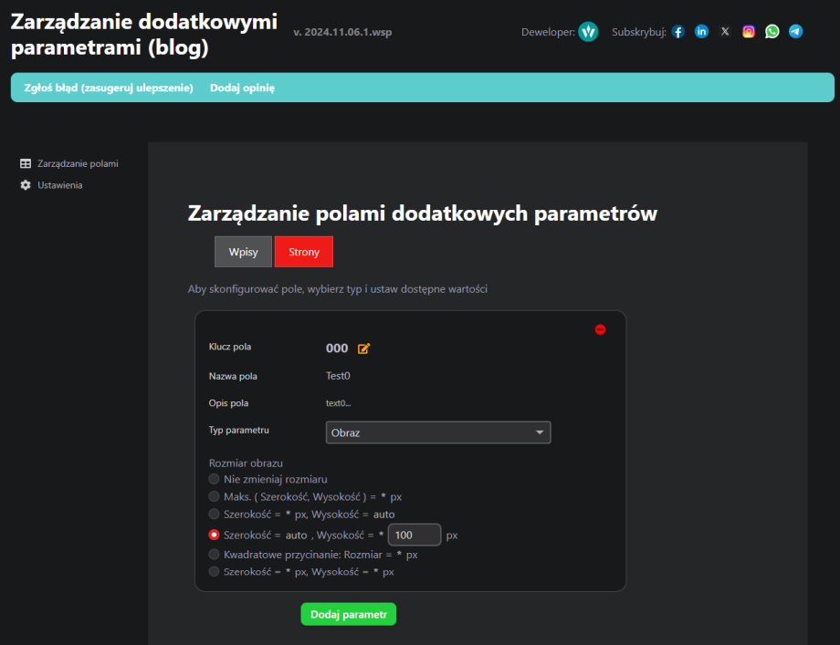Open 'Ustawienia' in the sidebar
Image resolution: width=840 pixels, height=645 pixels.
[59, 185]
